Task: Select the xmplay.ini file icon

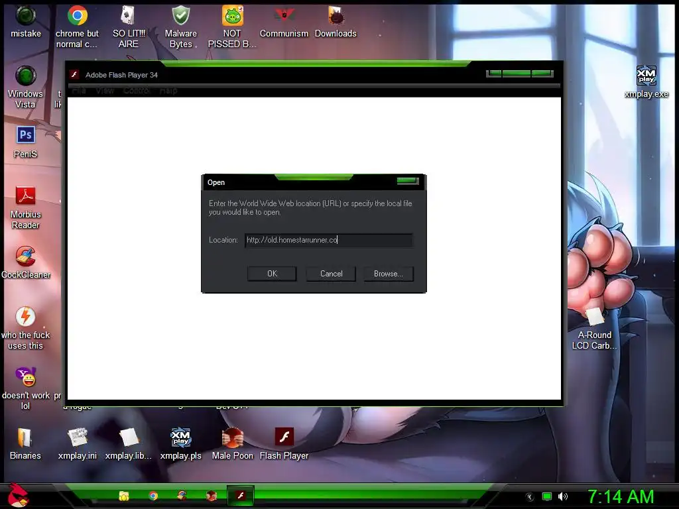Action: point(78,443)
